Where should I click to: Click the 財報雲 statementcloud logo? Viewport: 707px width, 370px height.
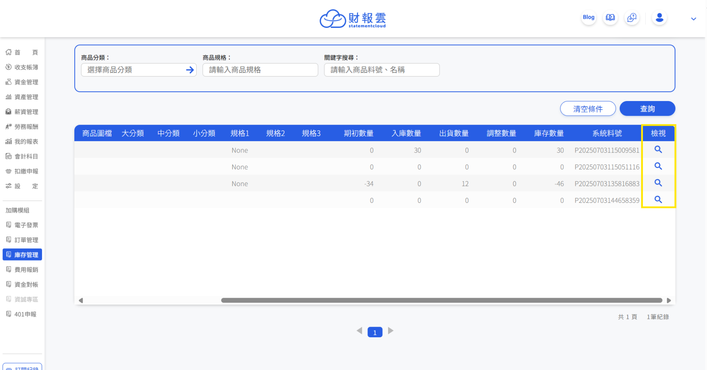pyautogui.click(x=353, y=19)
